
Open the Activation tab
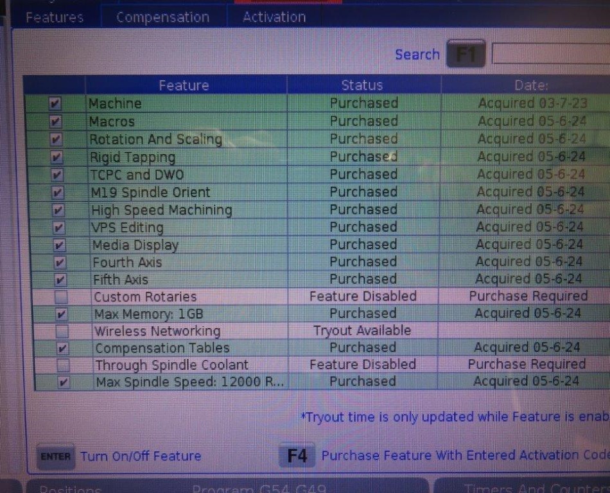click(x=274, y=17)
